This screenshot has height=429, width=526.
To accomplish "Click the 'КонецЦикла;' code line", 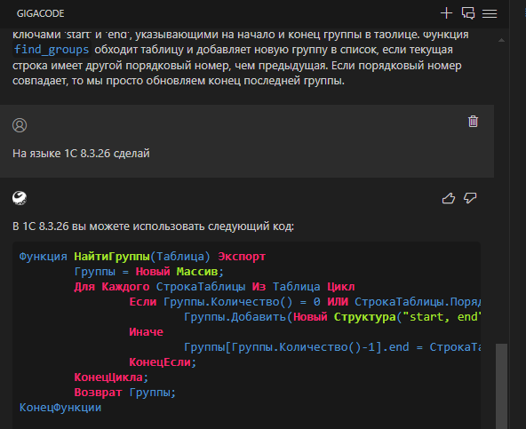I will tap(111, 377).
